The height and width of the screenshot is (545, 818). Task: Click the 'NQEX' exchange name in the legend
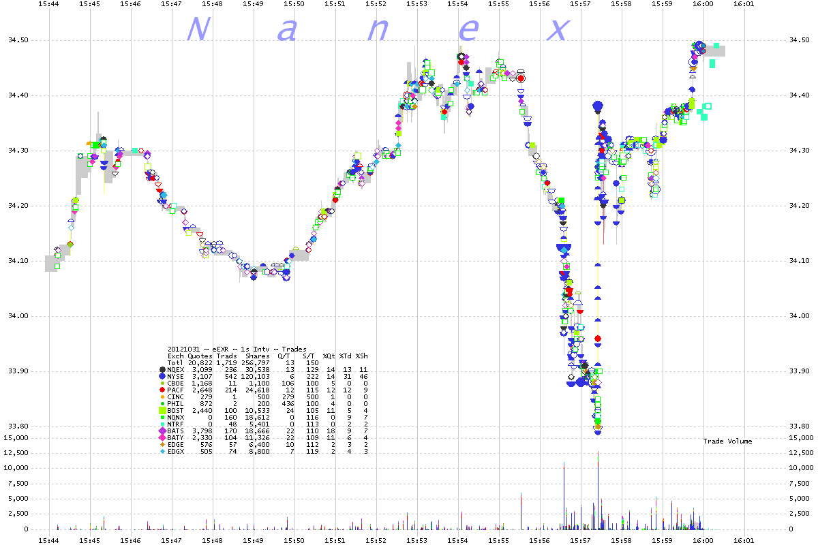pos(176,369)
